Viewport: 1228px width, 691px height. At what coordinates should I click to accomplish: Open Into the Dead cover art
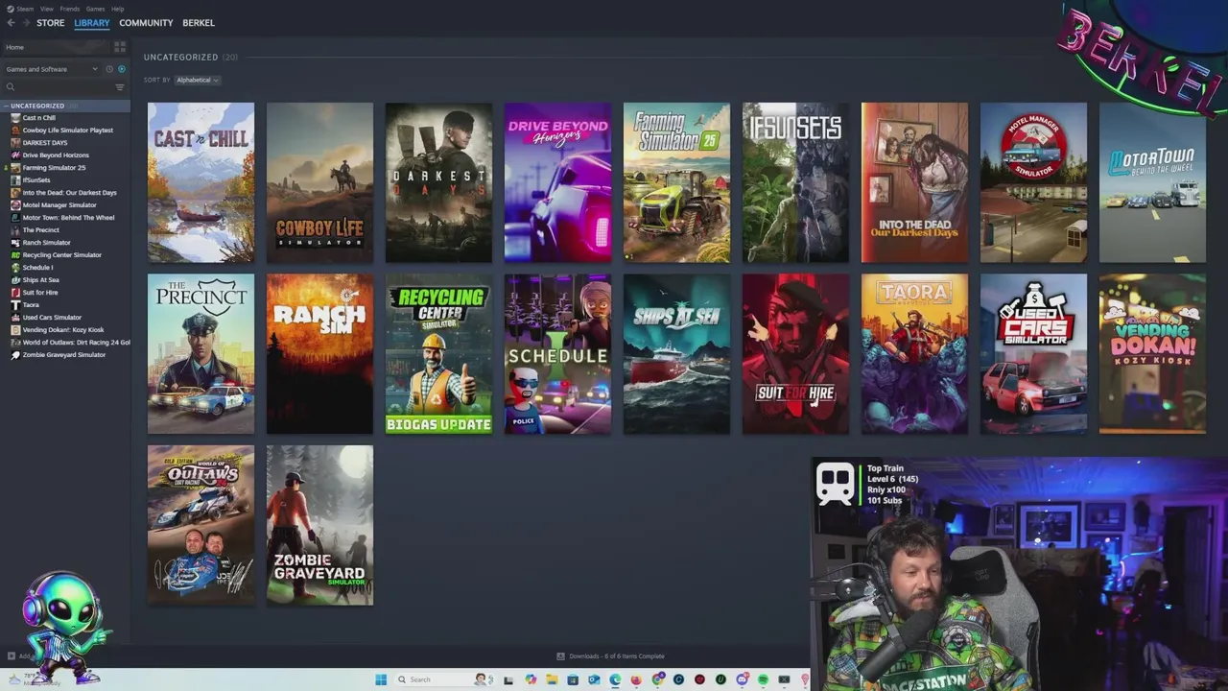(914, 182)
